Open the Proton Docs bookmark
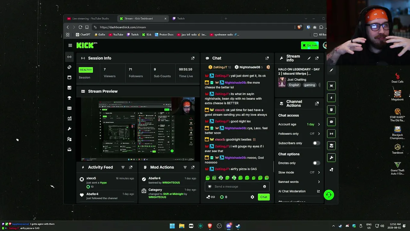410x231 pixels. 164,35
